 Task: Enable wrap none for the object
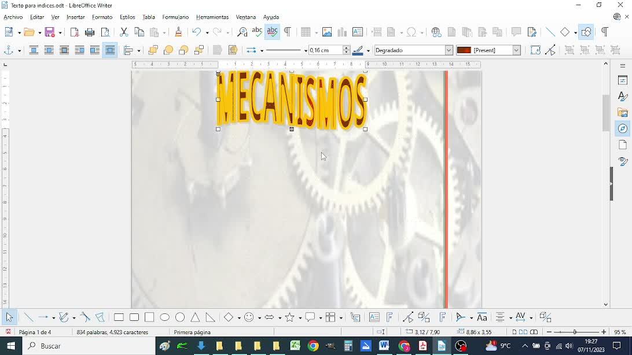click(34, 50)
